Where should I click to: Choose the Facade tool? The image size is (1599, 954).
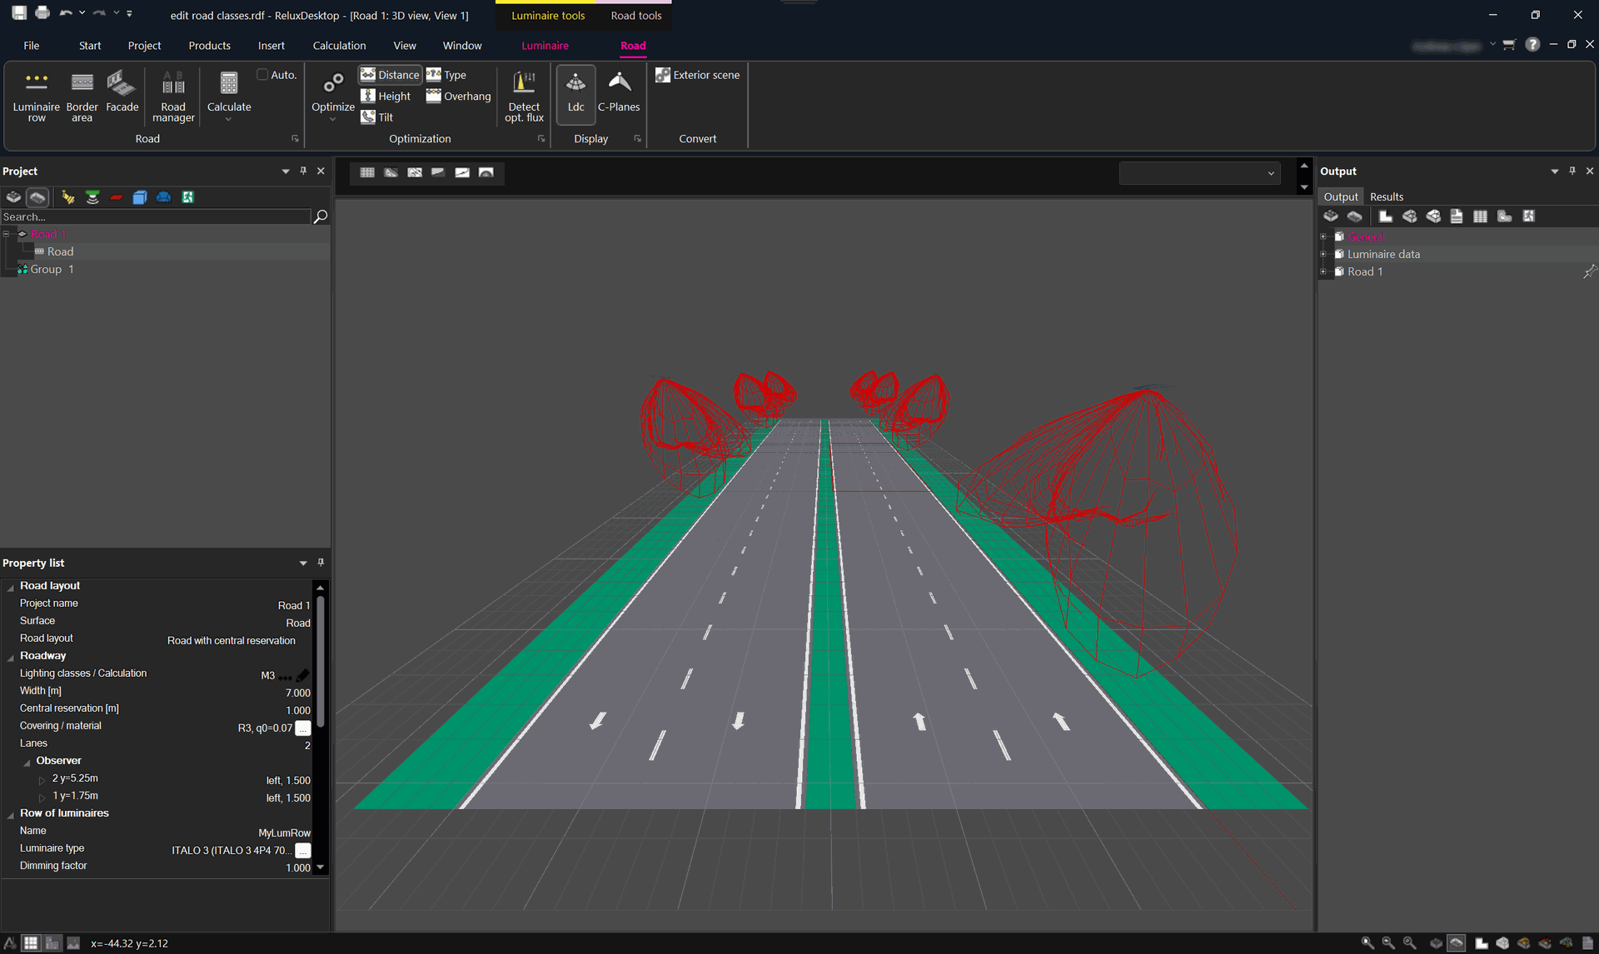(122, 92)
